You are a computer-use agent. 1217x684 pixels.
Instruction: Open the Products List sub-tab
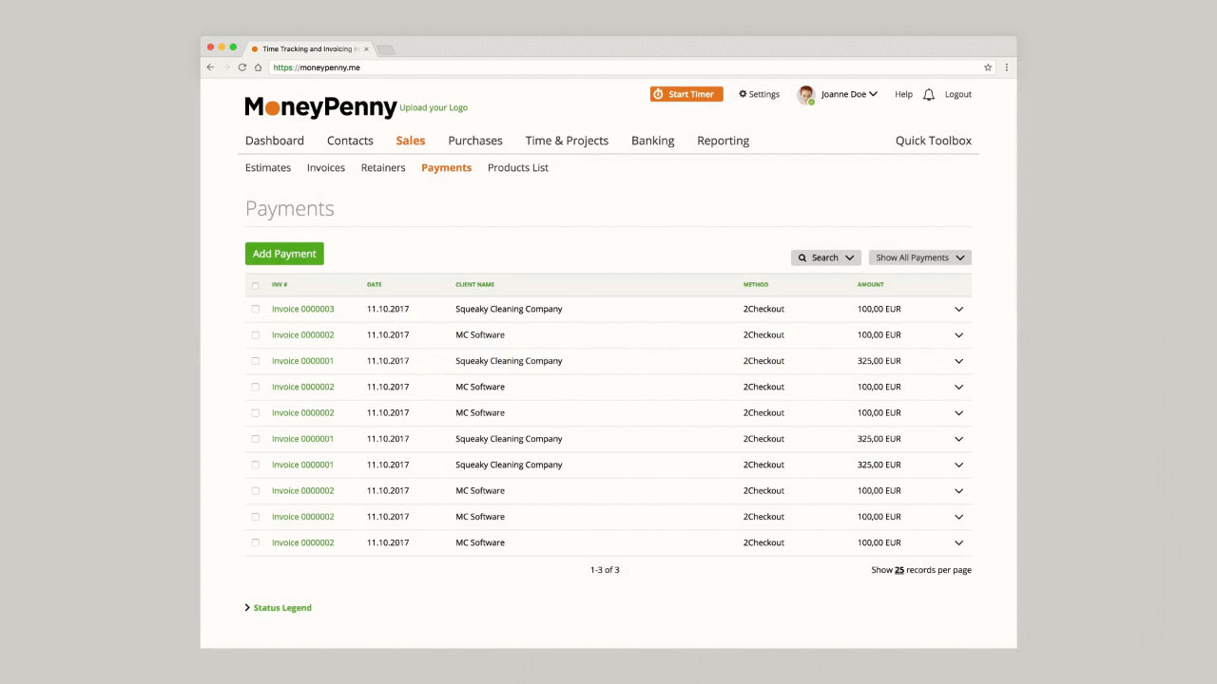pos(518,167)
